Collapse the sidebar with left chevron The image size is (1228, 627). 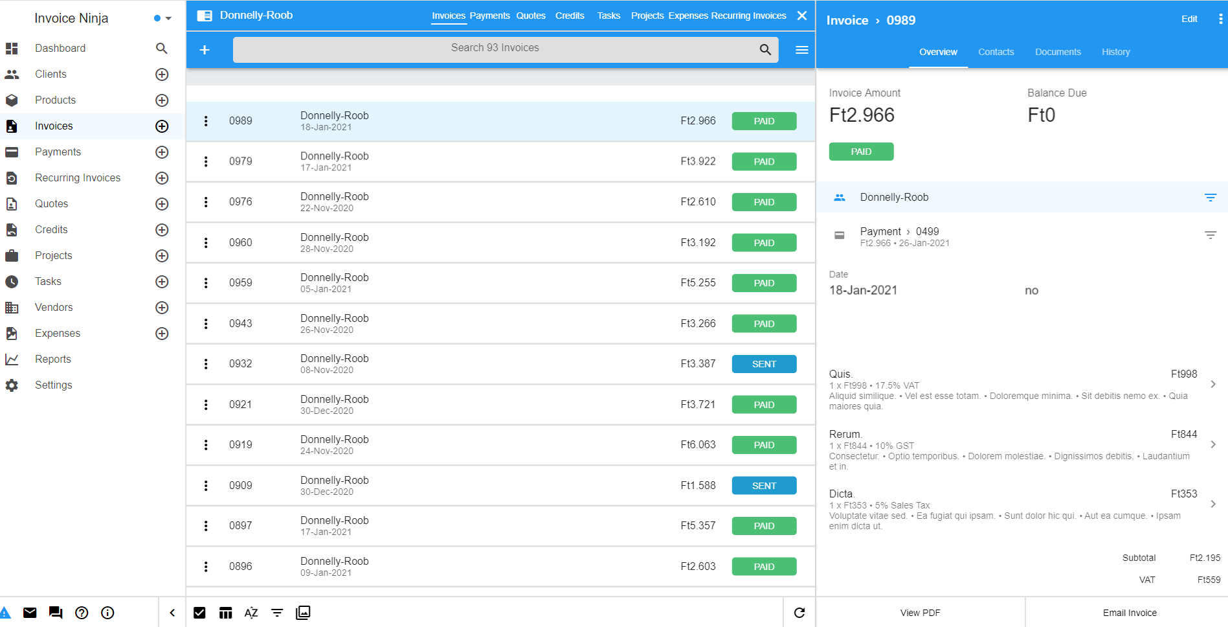(x=172, y=613)
